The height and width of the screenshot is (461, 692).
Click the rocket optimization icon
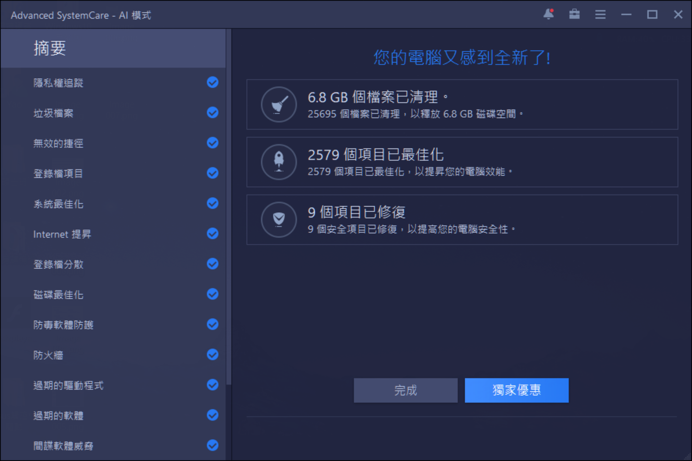[x=279, y=162]
